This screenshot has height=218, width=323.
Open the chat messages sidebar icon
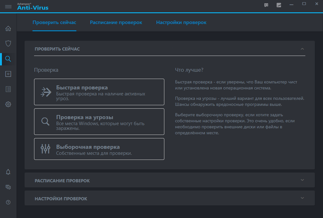[x=8, y=187]
